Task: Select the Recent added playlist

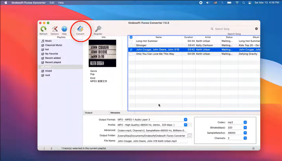Action: pos(53,58)
